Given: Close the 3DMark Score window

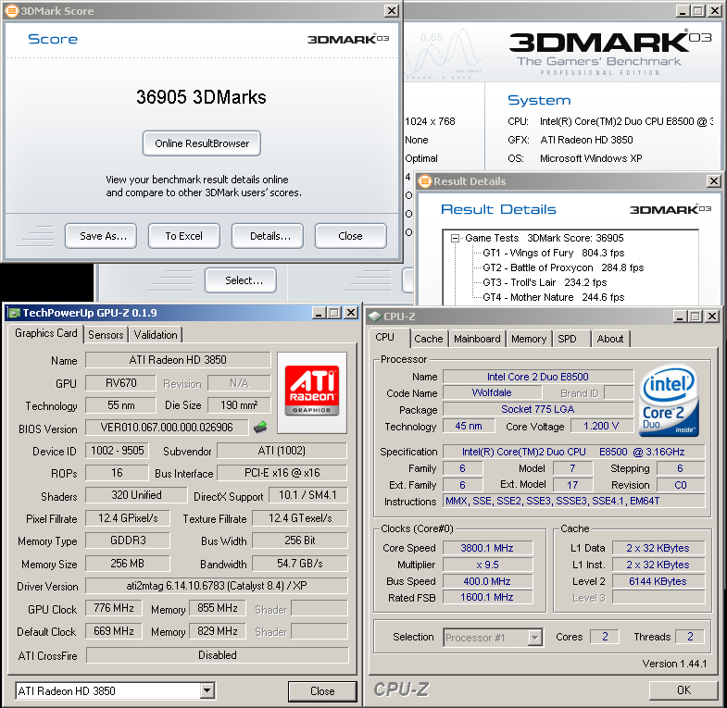Looking at the screenshot, I should tap(392, 11).
